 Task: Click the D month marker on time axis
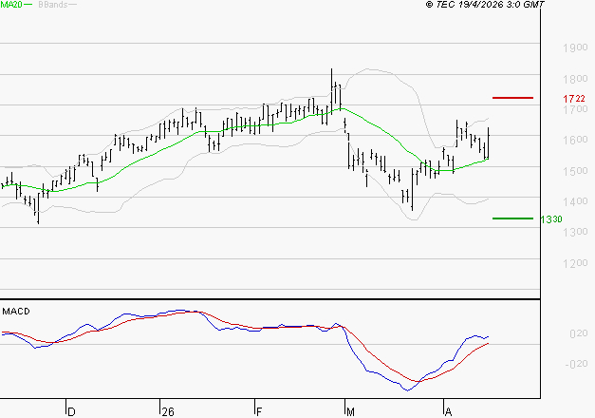click(x=71, y=411)
